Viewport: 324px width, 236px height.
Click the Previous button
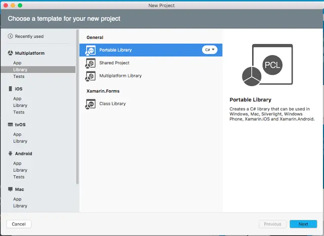[x=272, y=224]
